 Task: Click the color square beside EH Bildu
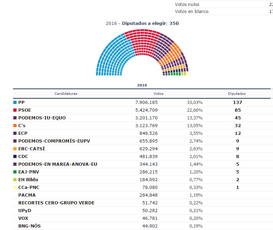(x=15, y=180)
